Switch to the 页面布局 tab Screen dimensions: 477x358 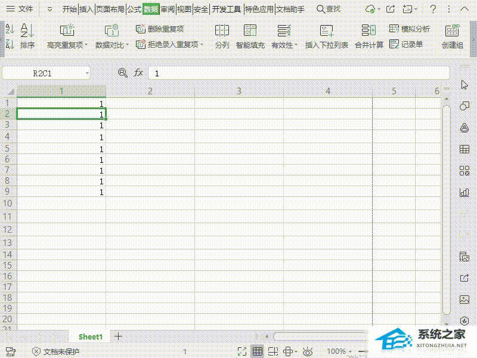(110, 9)
